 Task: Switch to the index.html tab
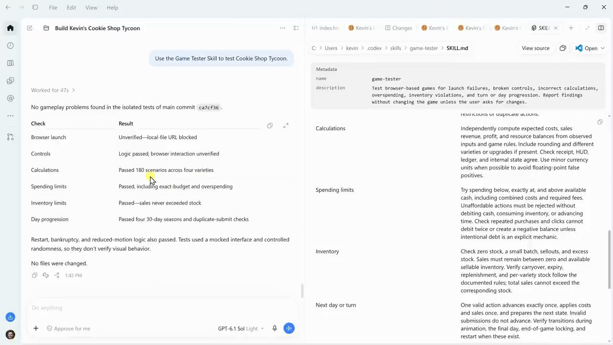(325, 28)
